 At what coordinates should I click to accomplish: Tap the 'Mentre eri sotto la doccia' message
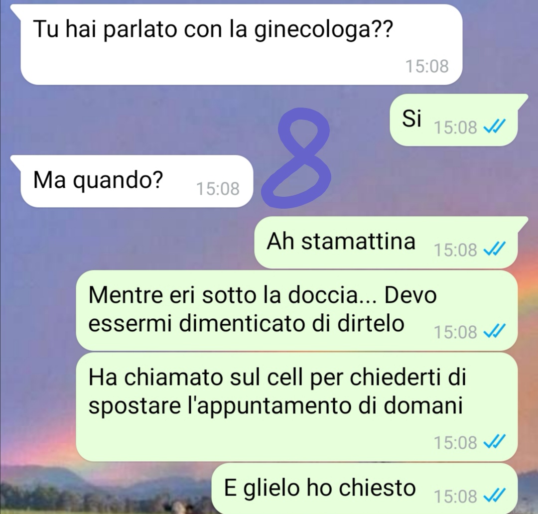coord(297,310)
